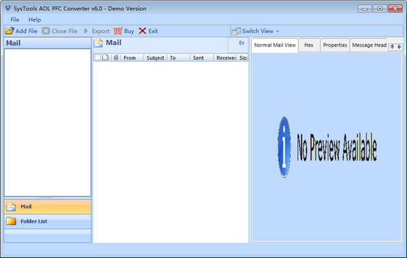This screenshot has height=258, width=407.
Task: Click the SysTools title bar logo icon
Action: pos(8,8)
